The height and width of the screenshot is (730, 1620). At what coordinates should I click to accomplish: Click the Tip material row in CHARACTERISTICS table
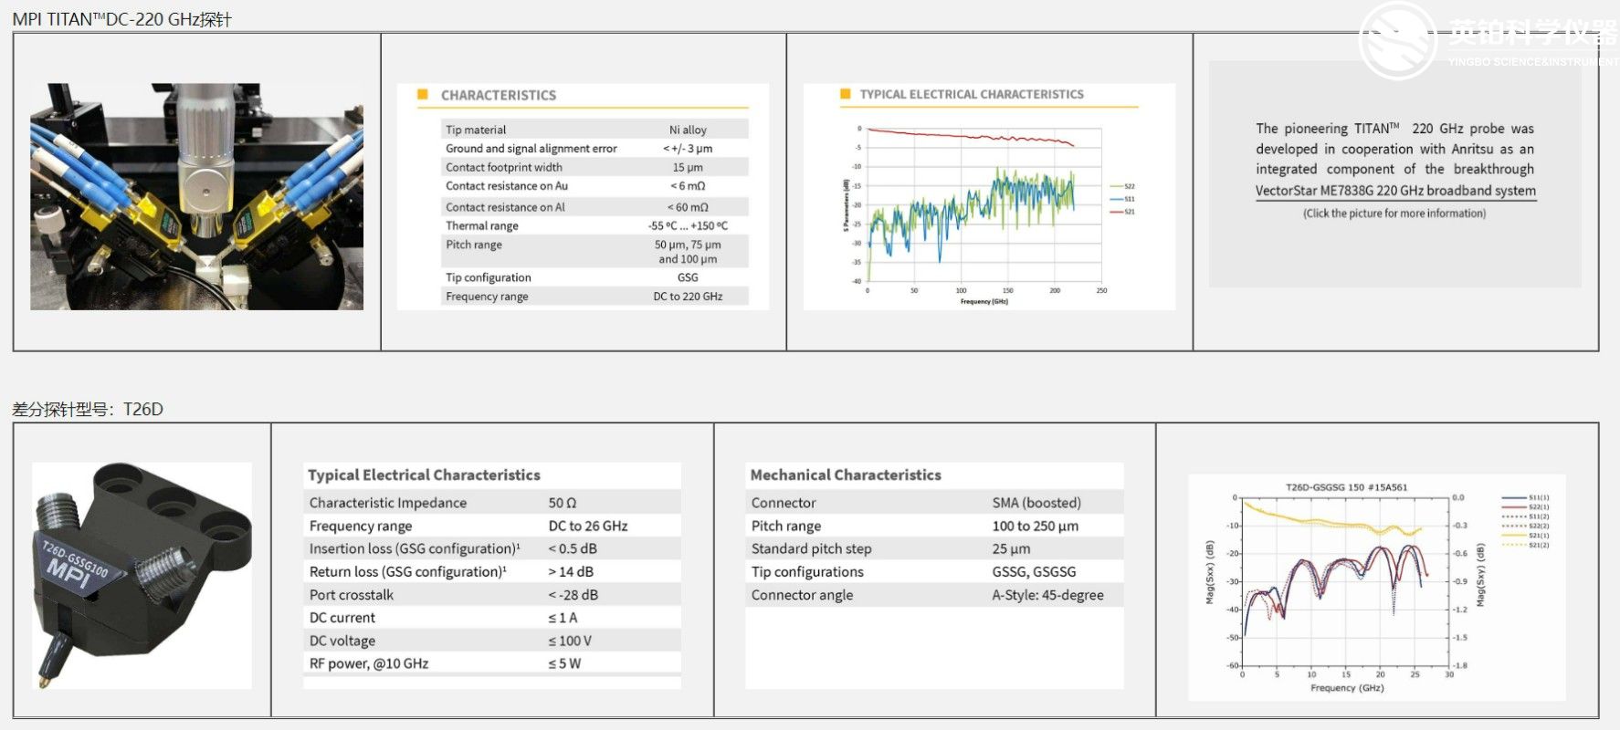(x=594, y=130)
